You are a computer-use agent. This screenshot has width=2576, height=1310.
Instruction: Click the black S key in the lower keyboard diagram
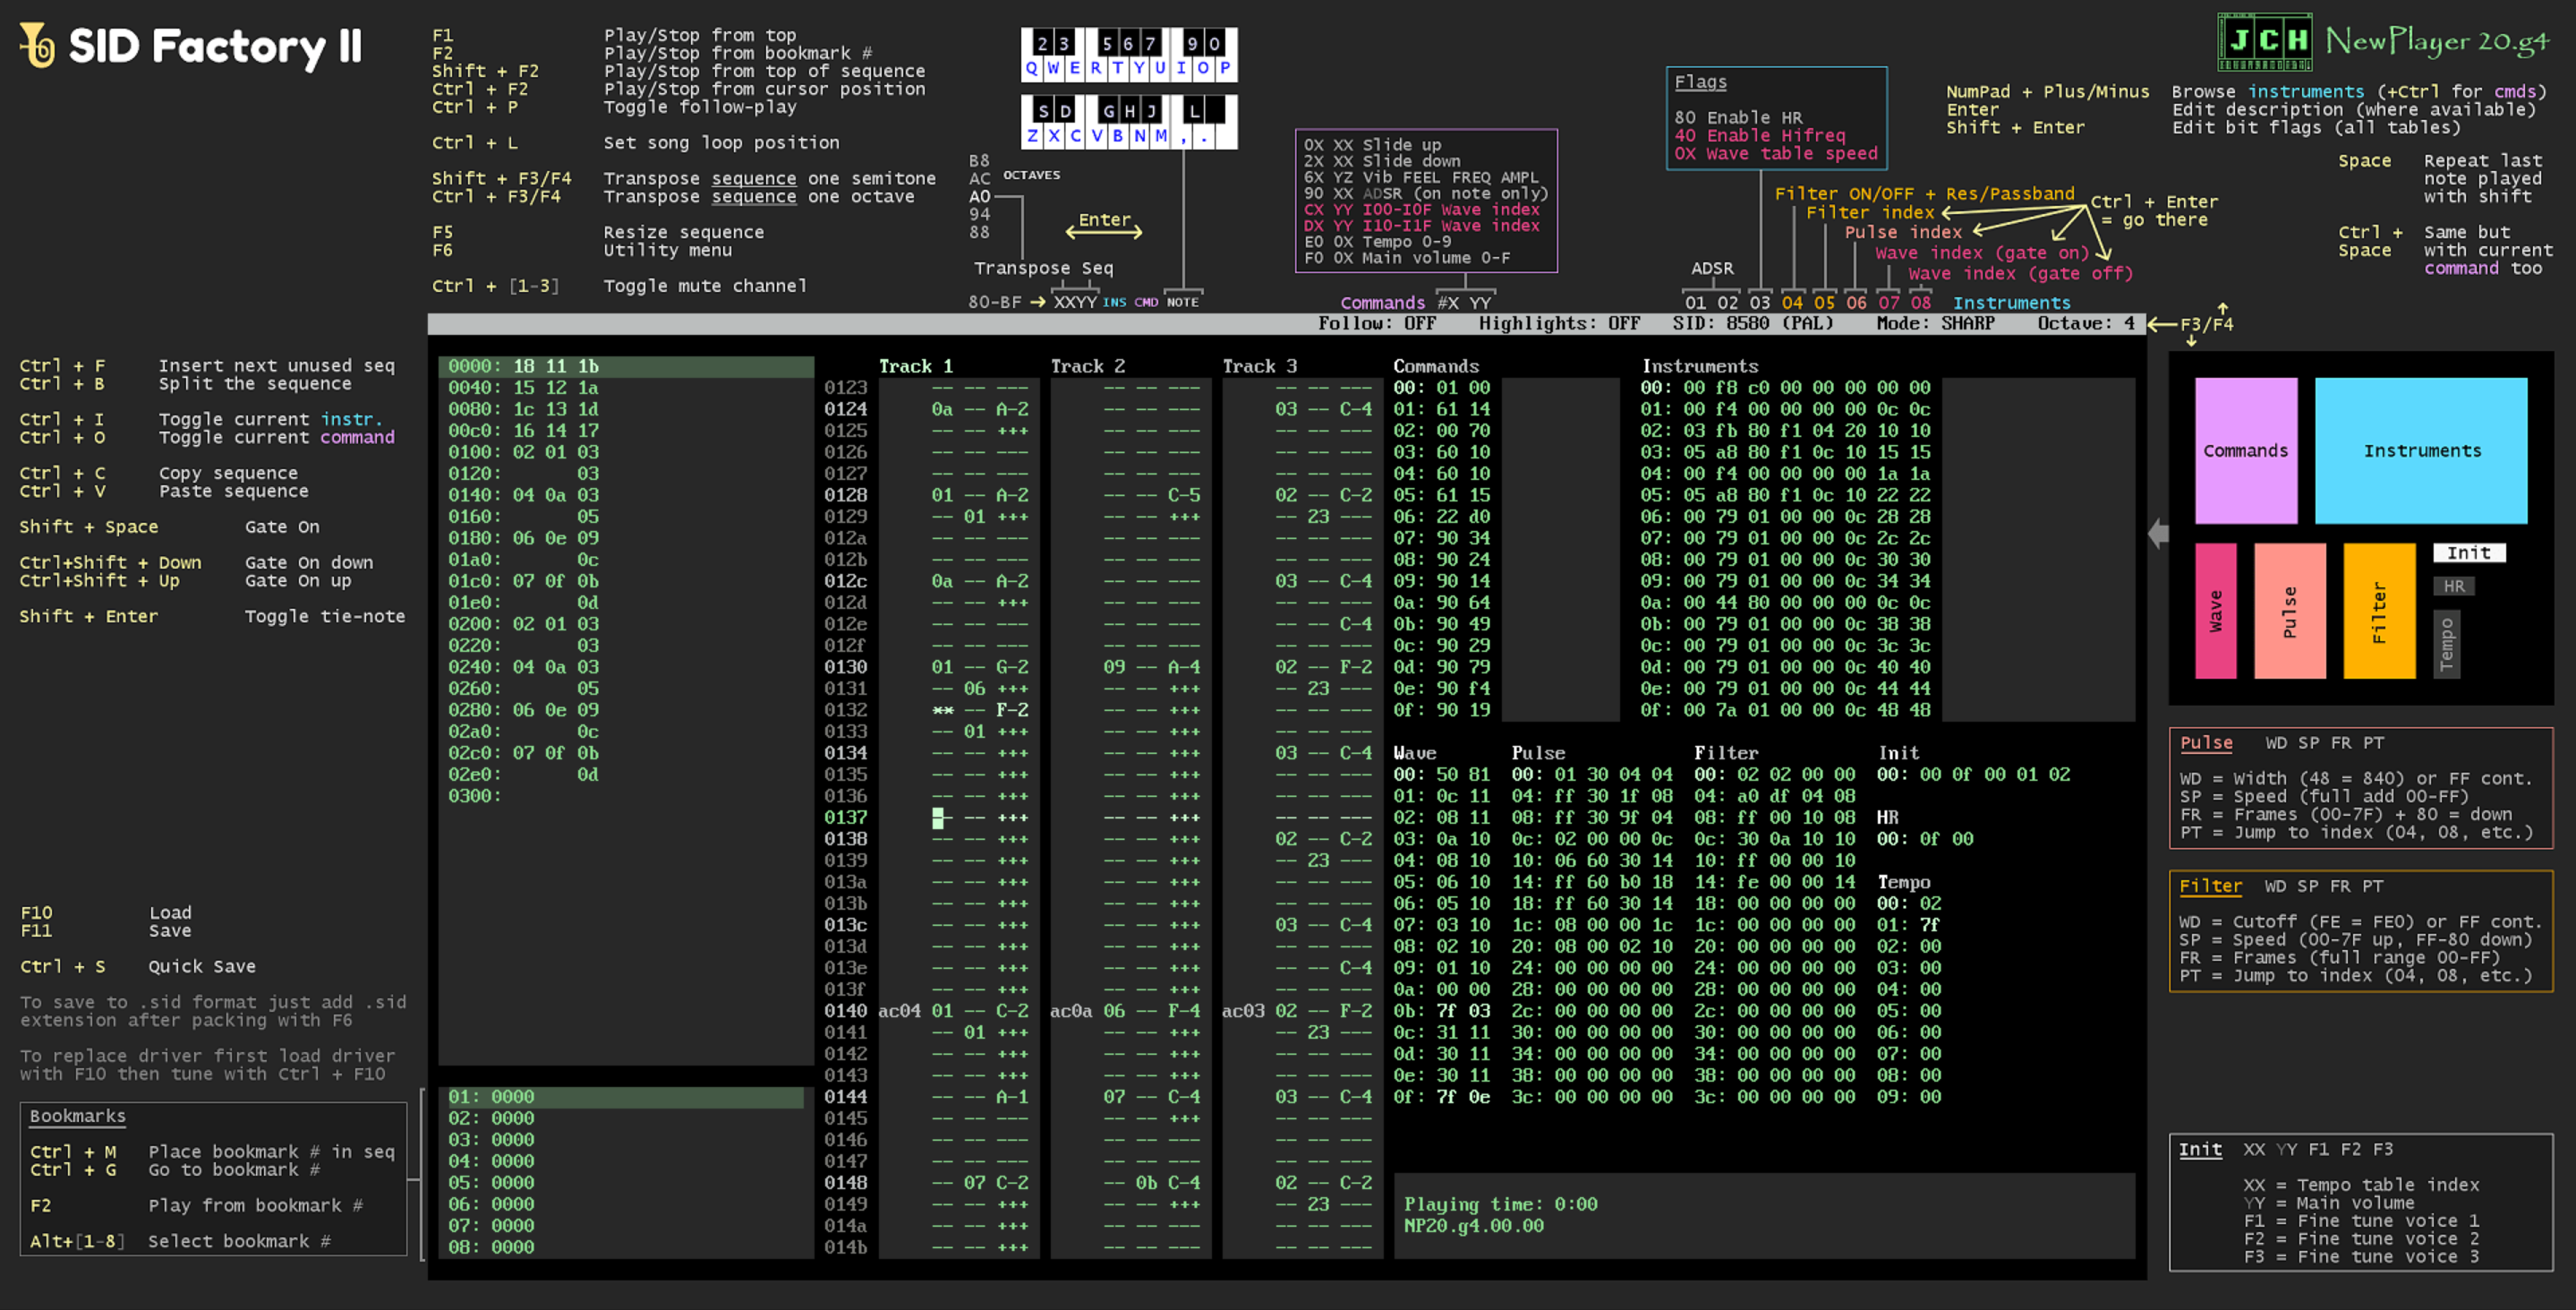coord(1043,110)
